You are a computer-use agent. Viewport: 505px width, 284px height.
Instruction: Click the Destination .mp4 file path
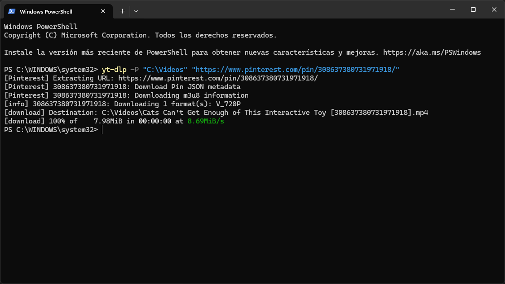pyautogui.click(x=265, y=113)
